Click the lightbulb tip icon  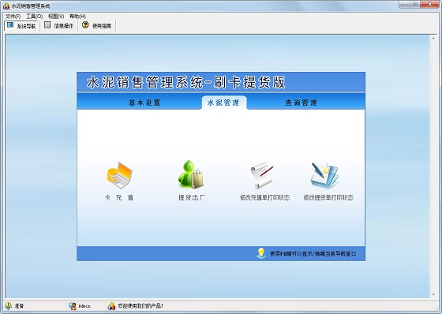click(x=261, y=252)
